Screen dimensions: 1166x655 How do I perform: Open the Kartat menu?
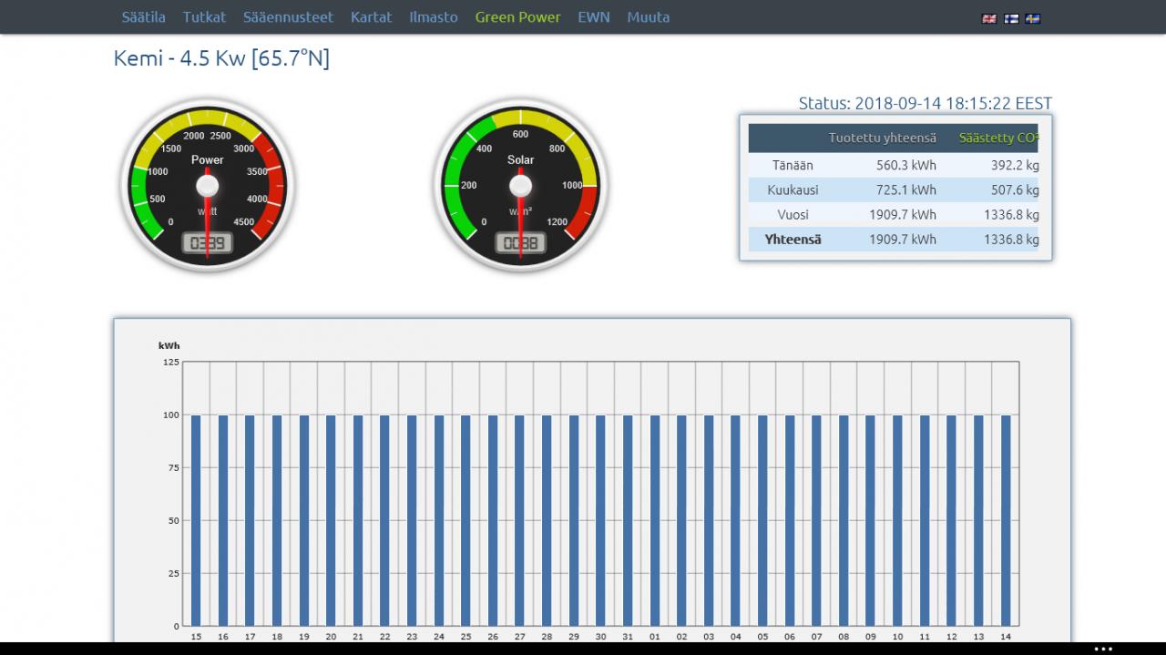(372, 17)
